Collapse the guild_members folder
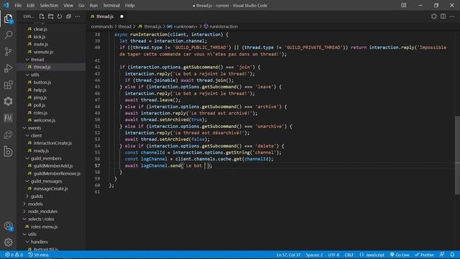Screen dimensions: 460x259 click(x=46, y=158)
